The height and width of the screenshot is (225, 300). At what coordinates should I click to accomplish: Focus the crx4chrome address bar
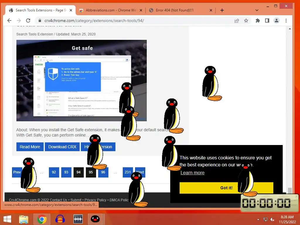tap(134, 21)
